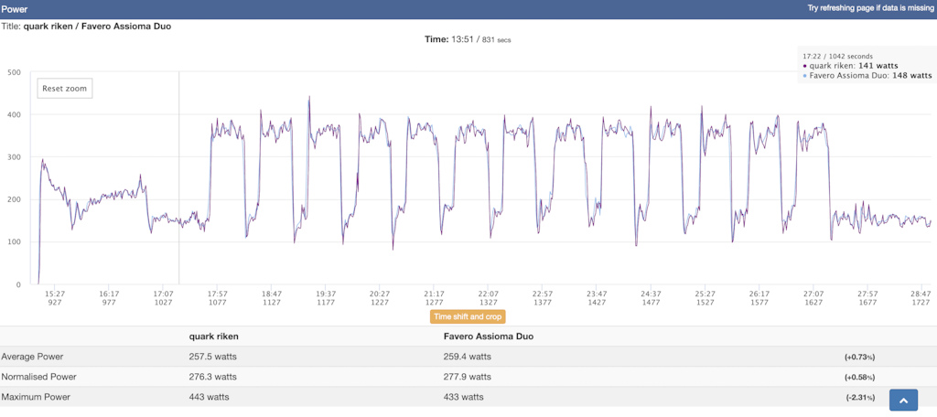
Task: Click the 22:07 x-axis time label
Action: [489, 294]
